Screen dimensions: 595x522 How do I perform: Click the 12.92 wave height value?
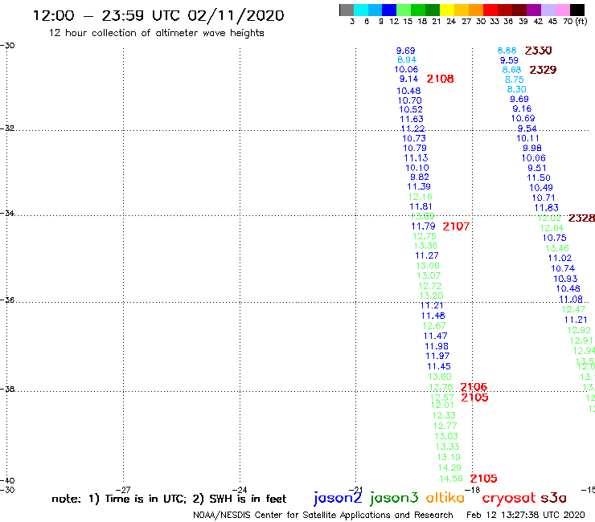(x=579, y=330)
